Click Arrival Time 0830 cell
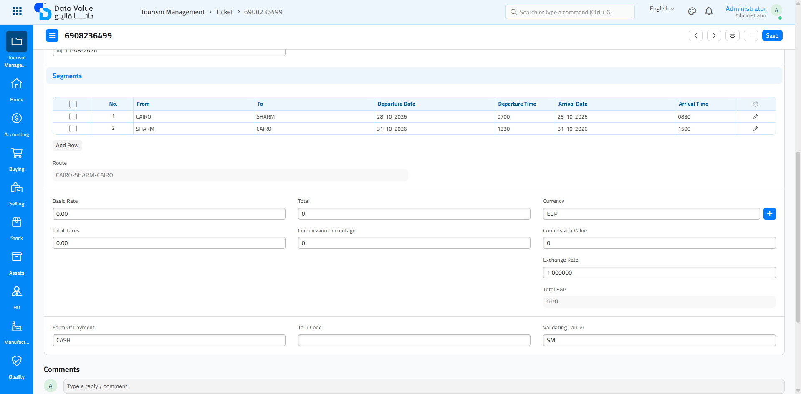The image size is (801, 394). 705,116
